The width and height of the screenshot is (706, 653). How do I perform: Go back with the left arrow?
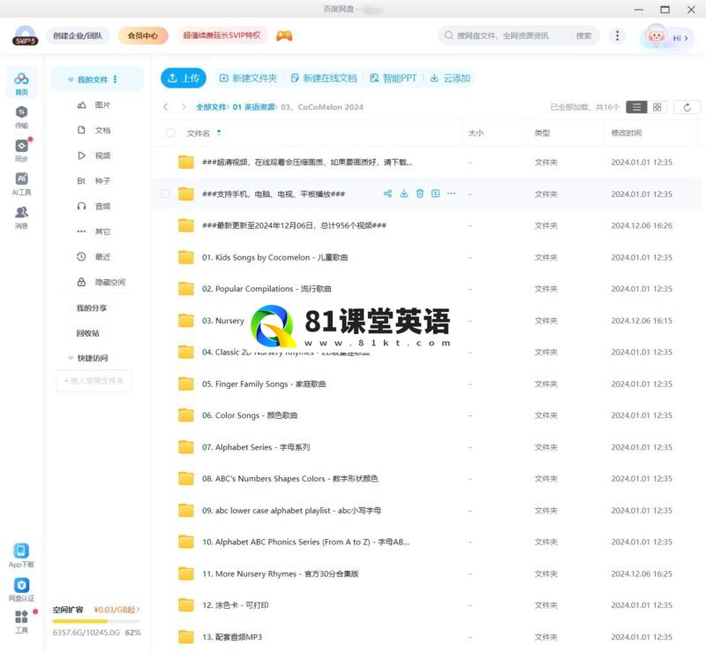[x=166, y=107]
